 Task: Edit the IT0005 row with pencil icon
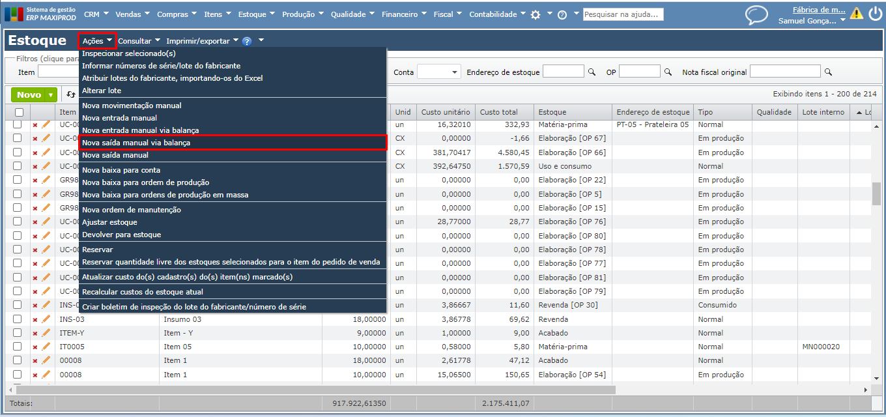46,347
